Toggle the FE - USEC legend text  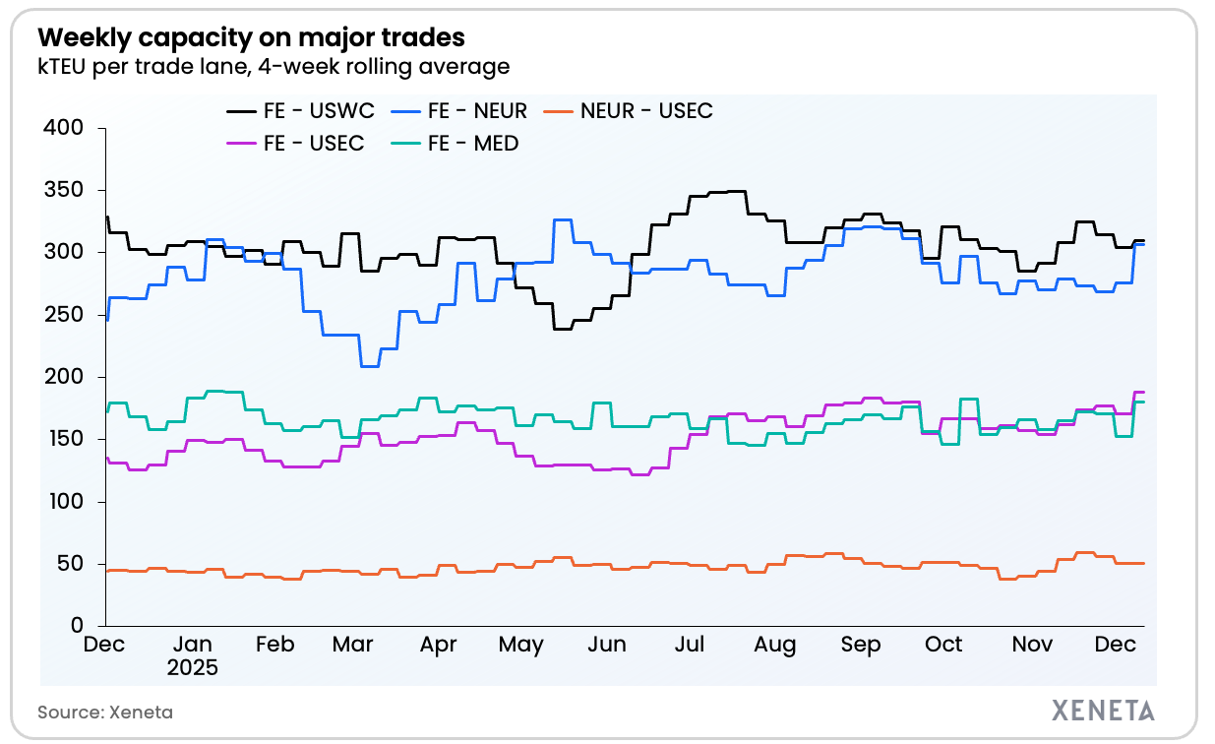coord(314,144)
